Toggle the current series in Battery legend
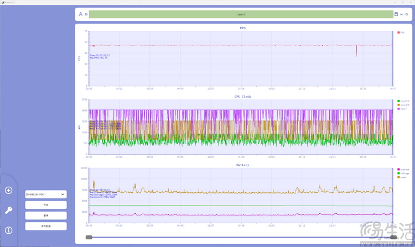 [x=403, y=170]
